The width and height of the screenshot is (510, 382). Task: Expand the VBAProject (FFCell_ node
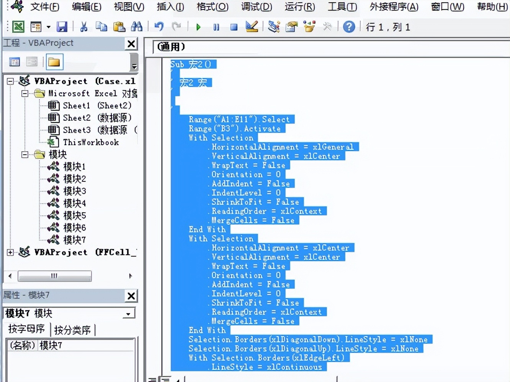(10, 252)
